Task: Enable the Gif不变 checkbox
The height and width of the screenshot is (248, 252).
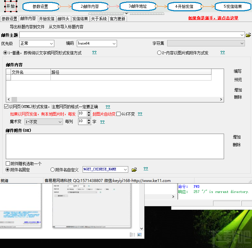Action: pos(118,114)
